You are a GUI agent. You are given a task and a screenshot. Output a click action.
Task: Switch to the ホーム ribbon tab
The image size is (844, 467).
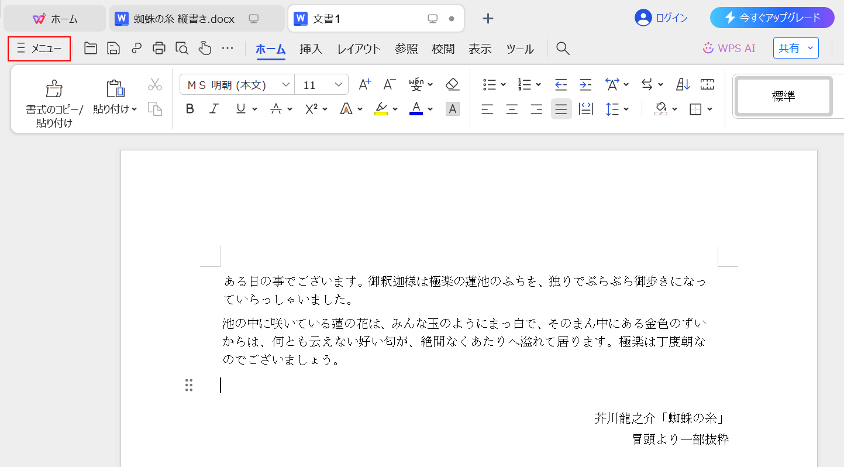point(270,49)
